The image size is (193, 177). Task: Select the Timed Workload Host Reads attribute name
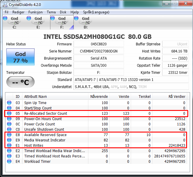[55, 156]
